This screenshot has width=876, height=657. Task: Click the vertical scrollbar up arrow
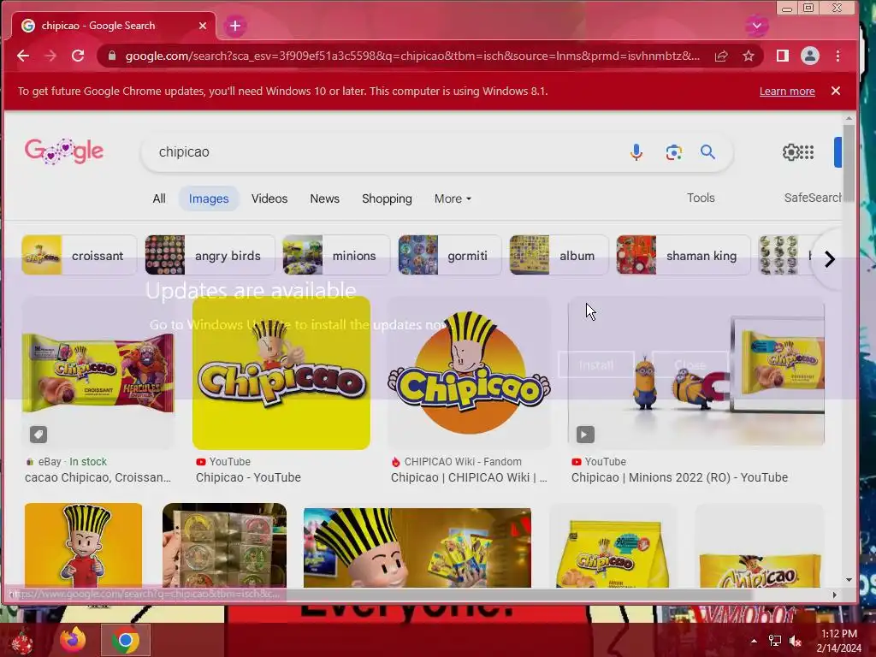point(849,118)
